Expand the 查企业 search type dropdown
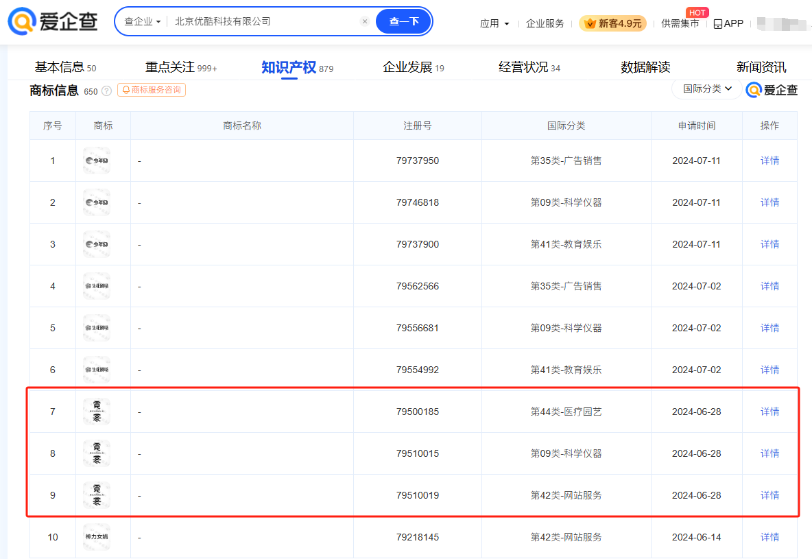Viewport: 812px width, 559px height. point(143,21)
